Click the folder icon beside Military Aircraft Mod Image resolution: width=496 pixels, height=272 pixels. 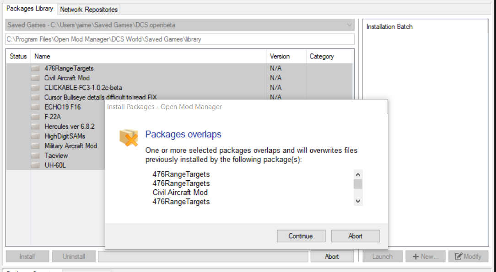click(x=35, y=146)
